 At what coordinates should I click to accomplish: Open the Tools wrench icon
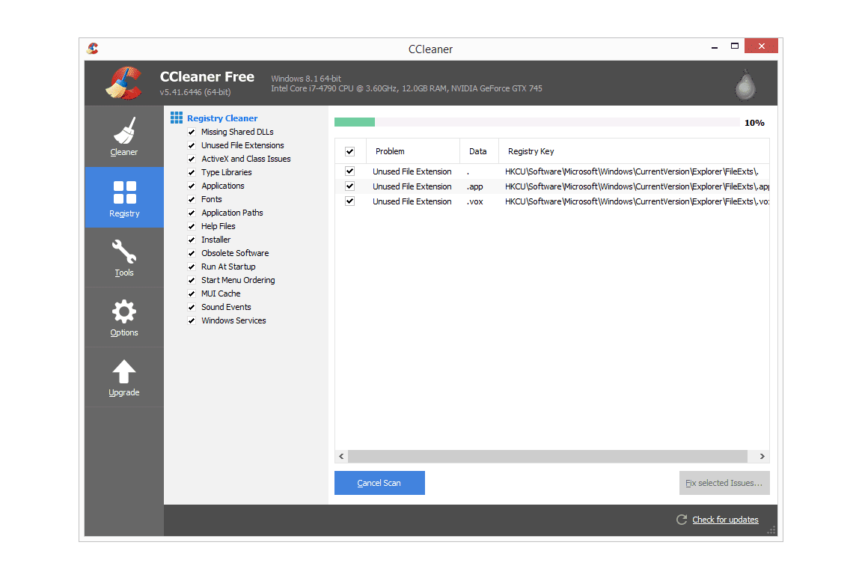pos(124,252)
